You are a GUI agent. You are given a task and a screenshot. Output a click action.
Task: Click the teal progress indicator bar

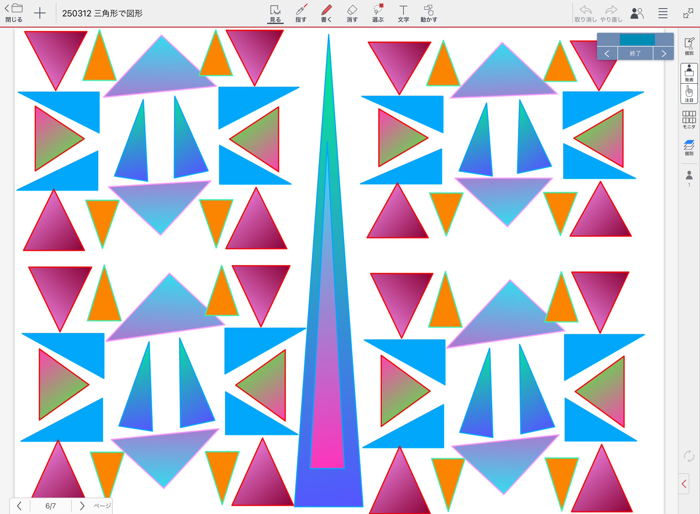[x=637, y=40]
